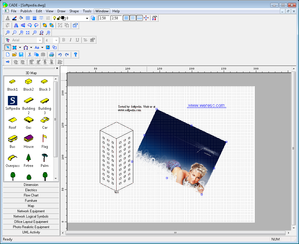Select the Softpedia stencil shape

[x=13, y=103]
